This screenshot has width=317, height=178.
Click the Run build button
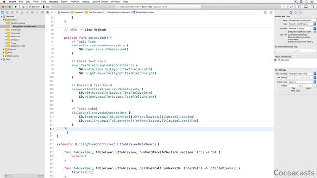[16, 7]
